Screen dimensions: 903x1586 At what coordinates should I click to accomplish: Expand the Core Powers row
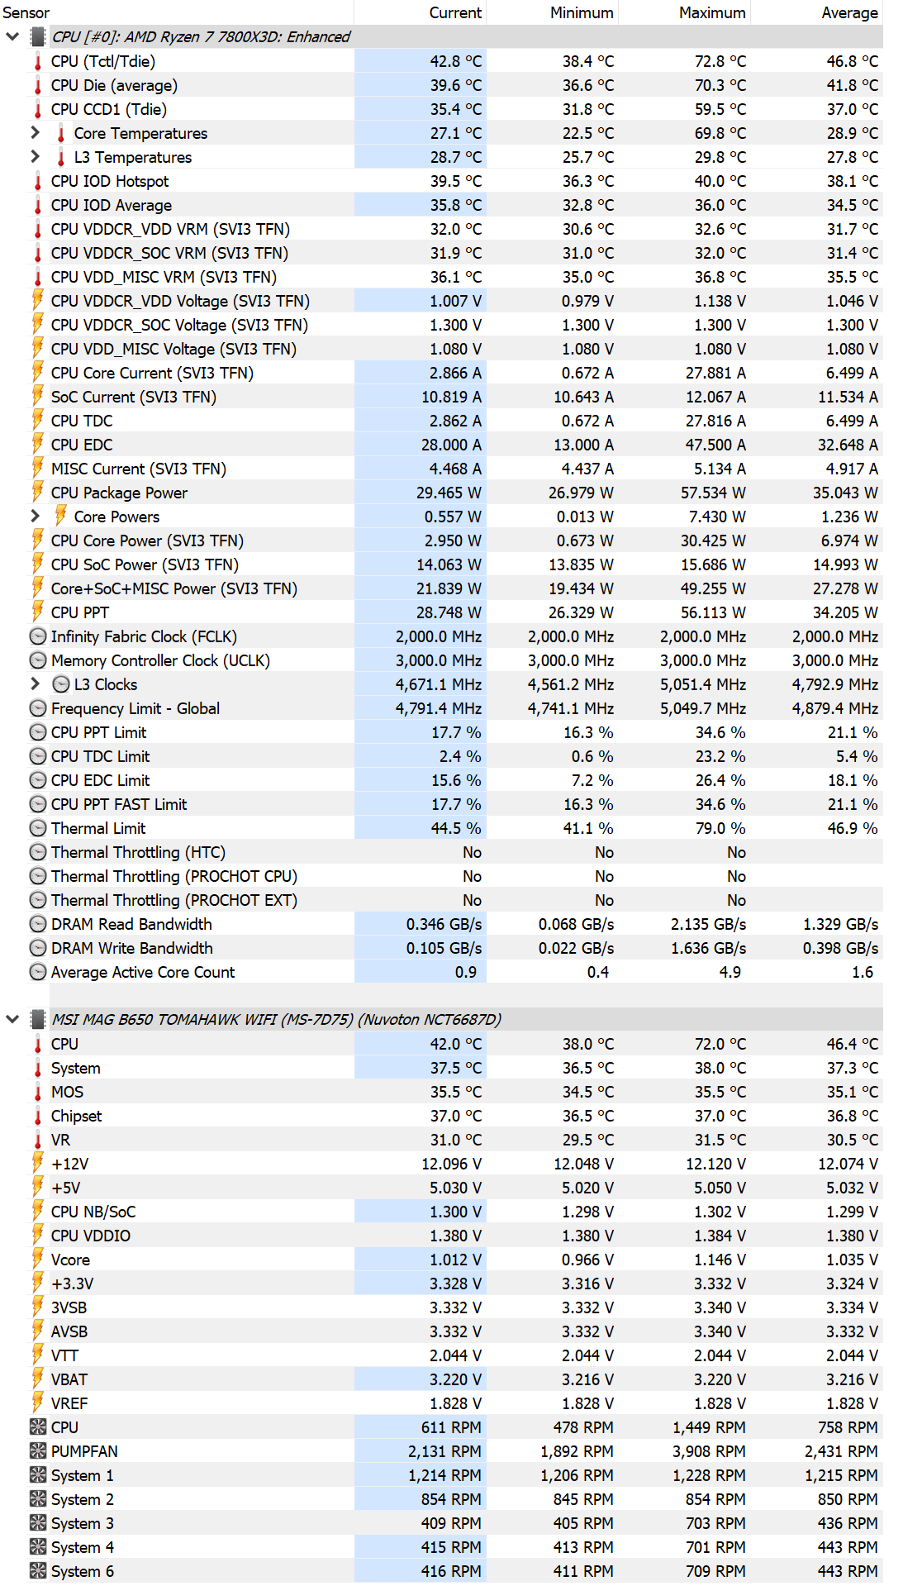tap(35, 516)
